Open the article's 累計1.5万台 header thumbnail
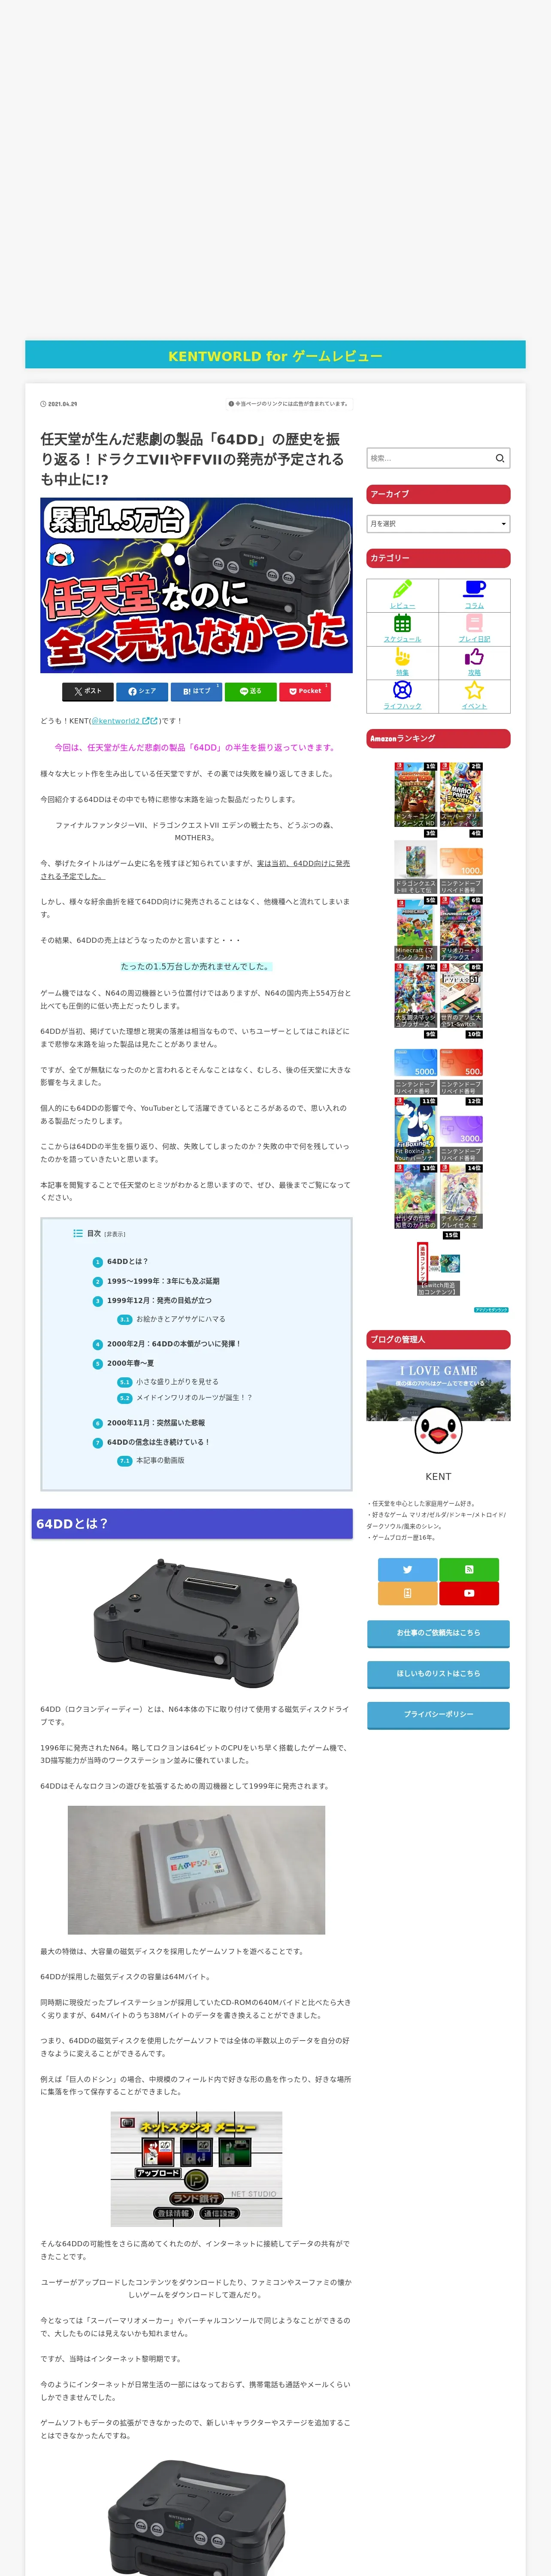Image resolution: width=551 pixels, height=2576 pixels. [196, 585]
